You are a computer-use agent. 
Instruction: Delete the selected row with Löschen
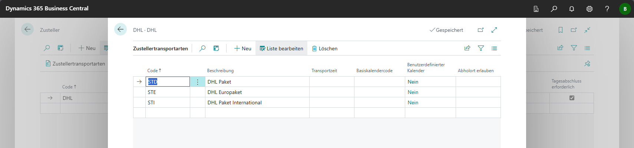[x=324, y=48]
